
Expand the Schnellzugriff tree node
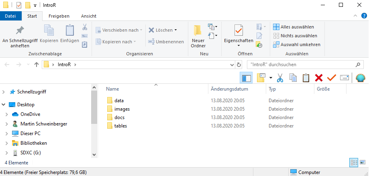click(x=4, y=92)
